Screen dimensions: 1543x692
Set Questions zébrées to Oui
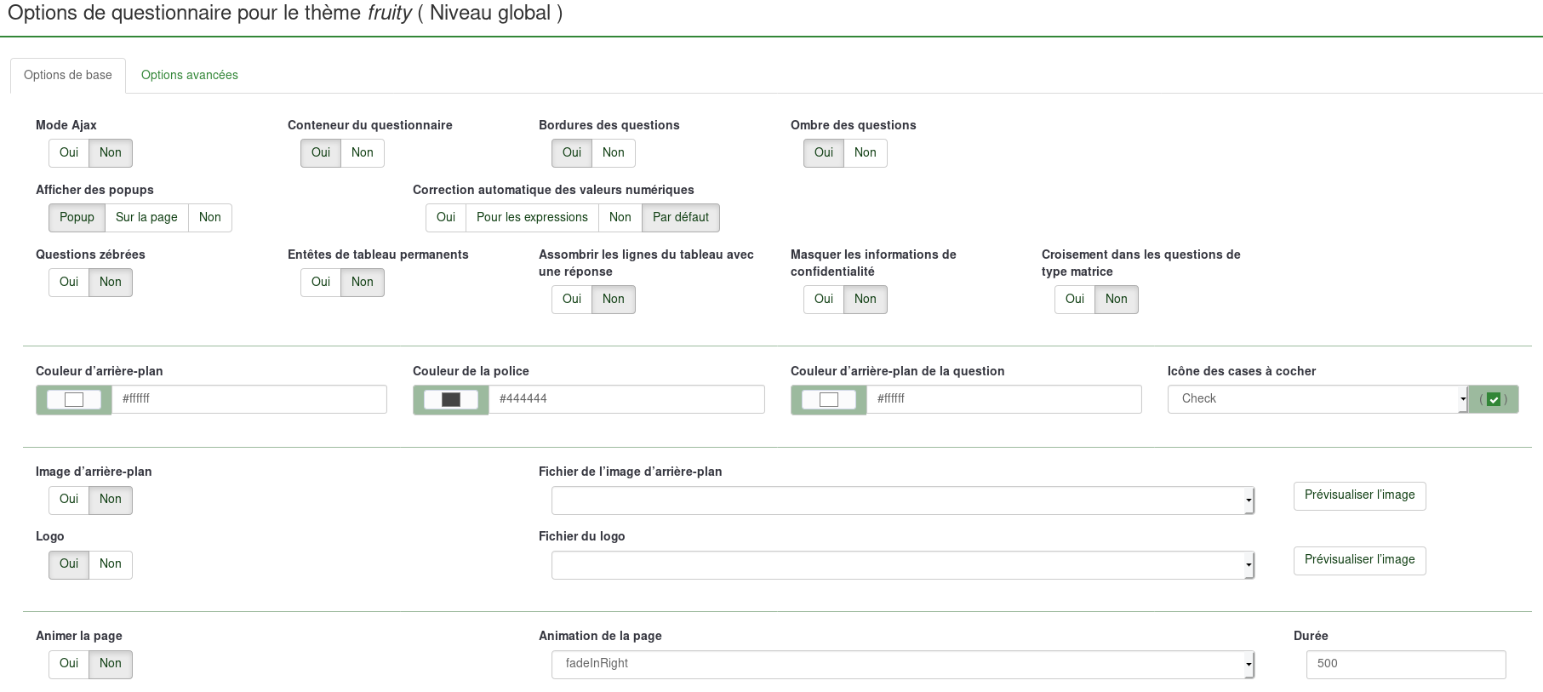point(69,283)
